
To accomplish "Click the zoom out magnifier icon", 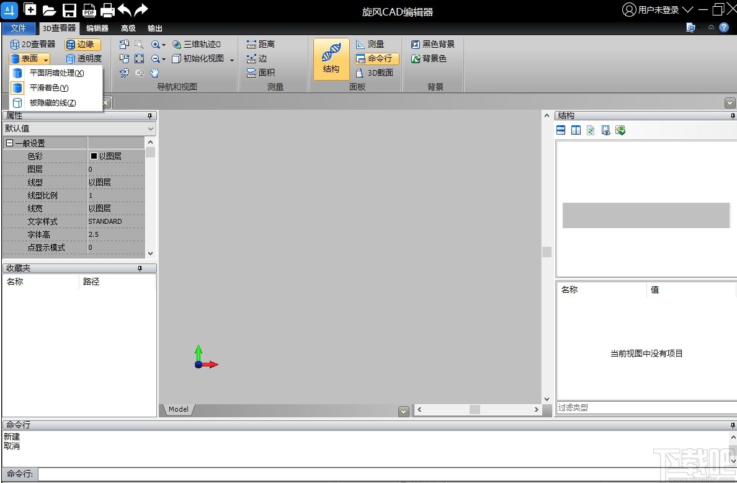I will 155,59.
